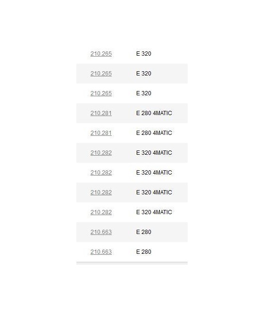Select E 280 4MATIC text in the white row
264x309 pixels.
coord(154,133)
